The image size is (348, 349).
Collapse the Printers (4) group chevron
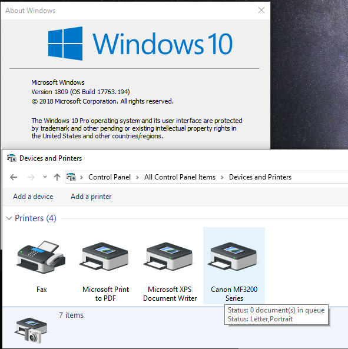(x=9, y=218)
